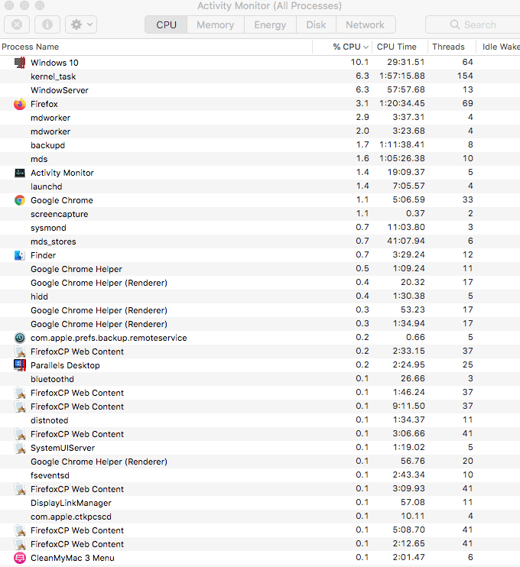520x567 pixels.
Task: Switch to the CPU tab
Action: click(x=166, y=24)
